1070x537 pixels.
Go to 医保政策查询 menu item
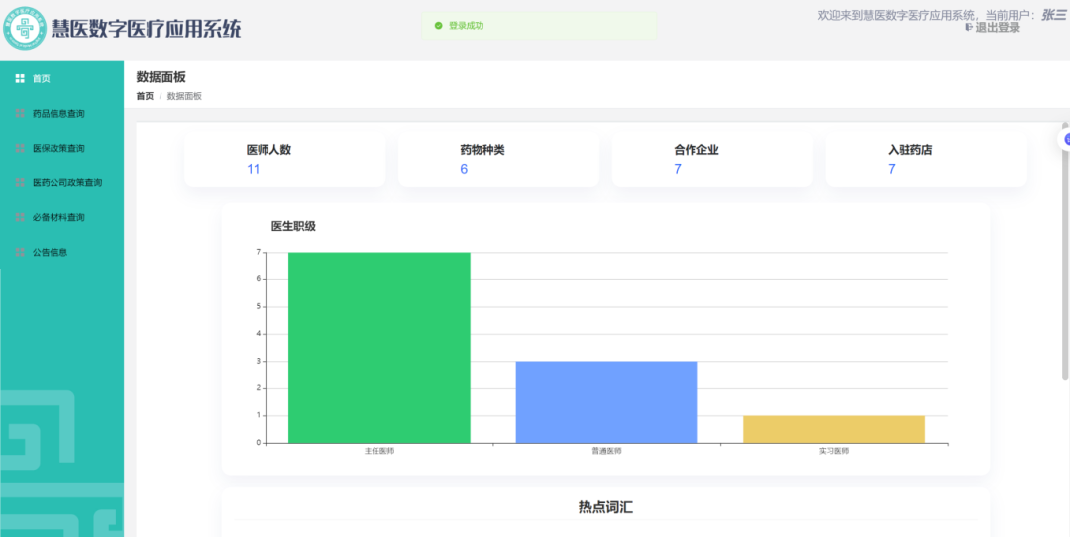point(62,148)
